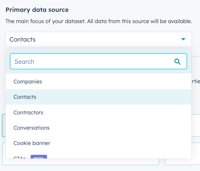Image resolution: width=200 pixels, height=171 pixels.
Task: Collapse the Primary data source dropdown box
Action: 99,40
